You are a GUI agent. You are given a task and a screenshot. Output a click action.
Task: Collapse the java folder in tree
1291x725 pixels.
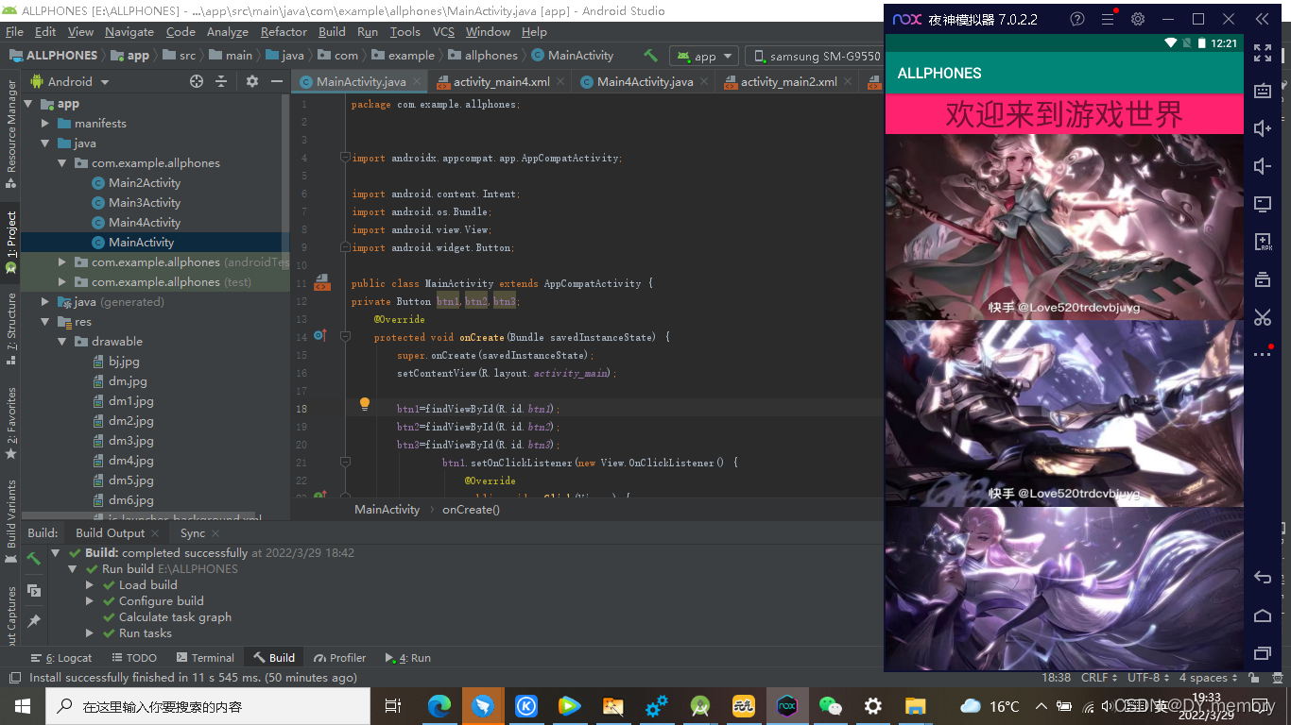click(45, 143)
